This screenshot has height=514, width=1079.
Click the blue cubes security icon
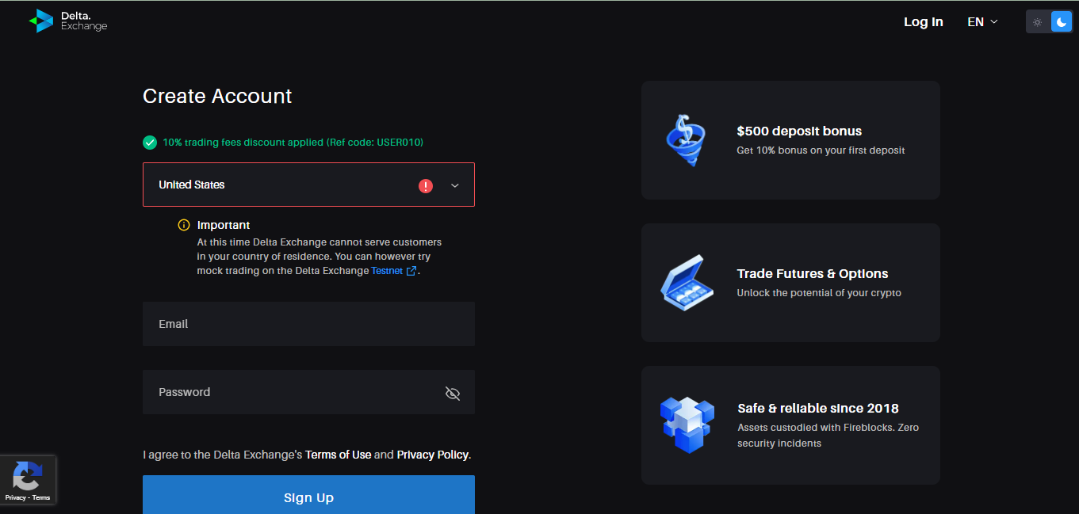(687, 425)
